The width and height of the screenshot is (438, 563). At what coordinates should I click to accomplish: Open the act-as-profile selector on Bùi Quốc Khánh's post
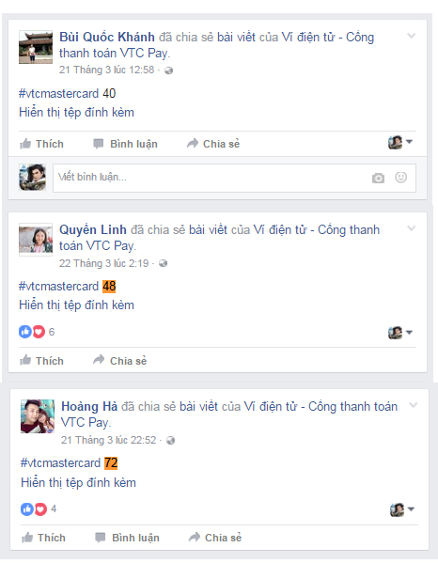(400, 143)
